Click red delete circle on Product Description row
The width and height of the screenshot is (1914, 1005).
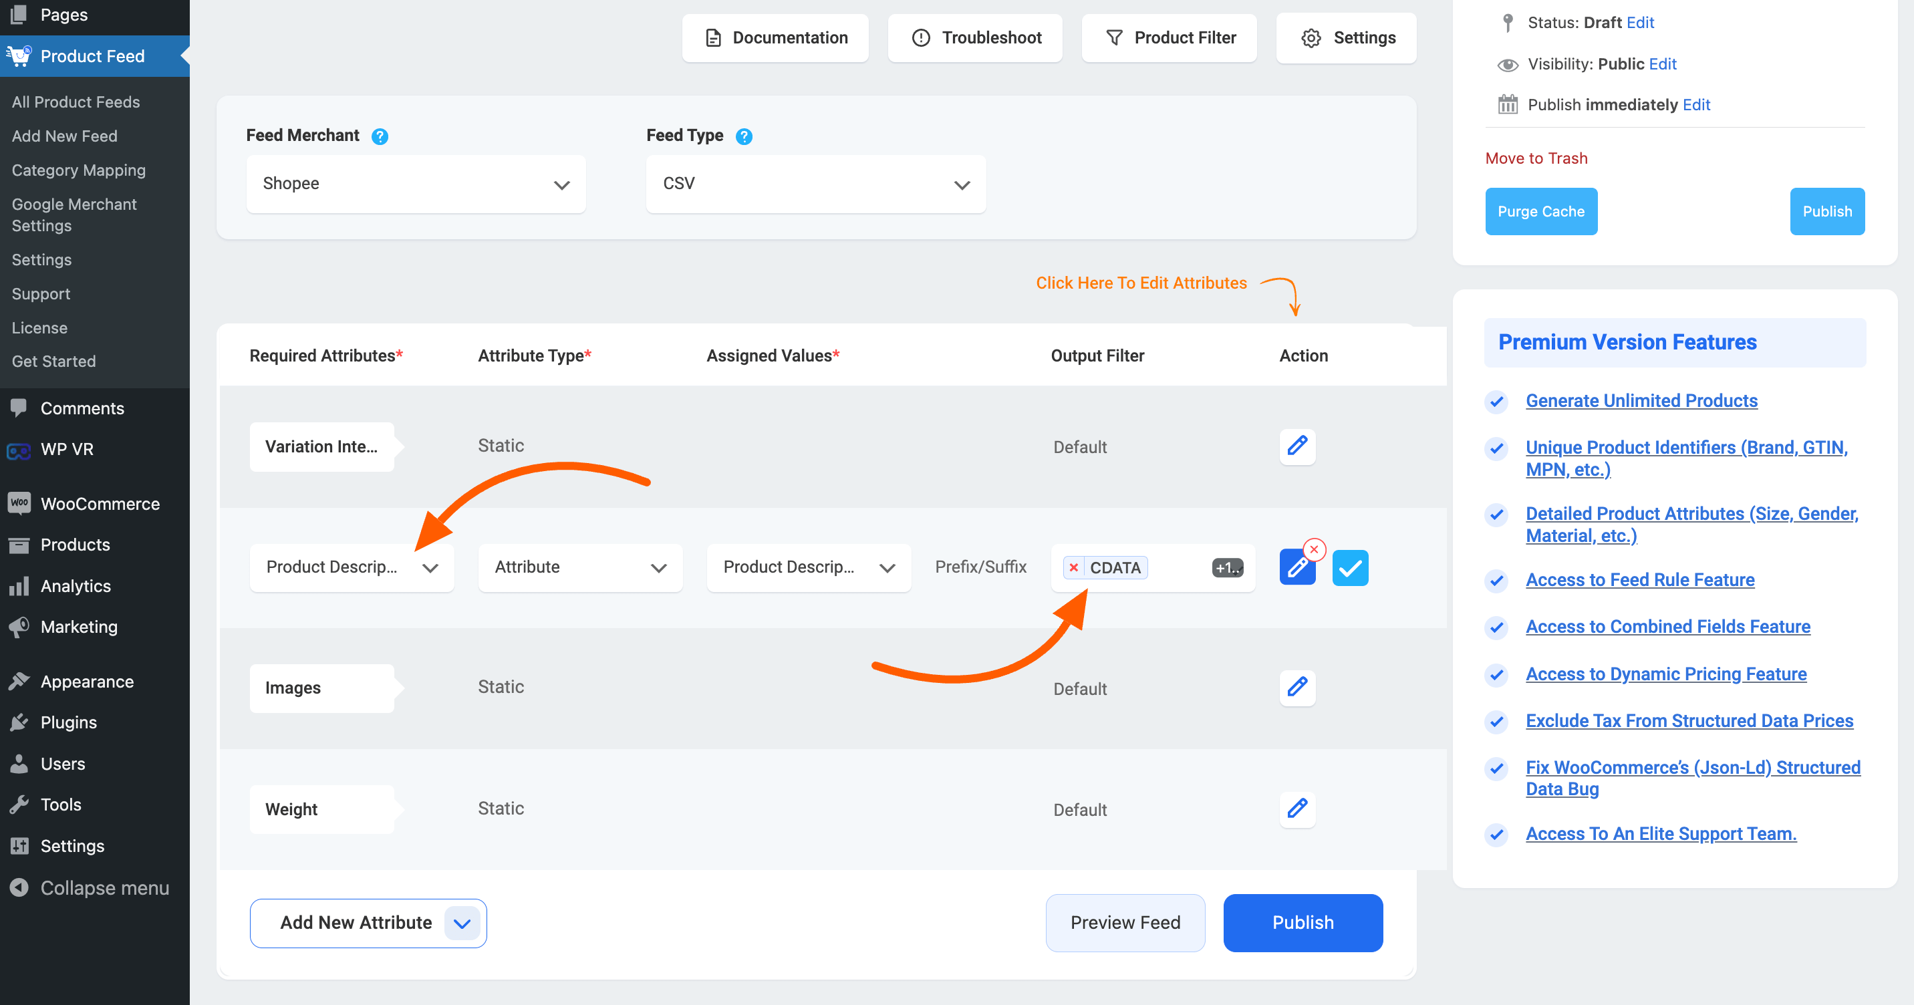click(1315, 549)
